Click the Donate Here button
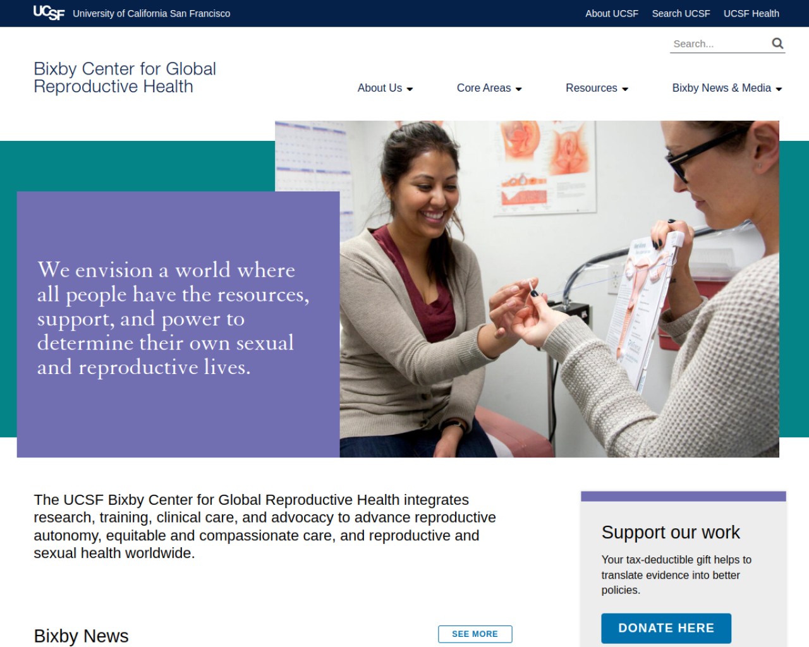This screenshot has height=647, width=809. (x=666, y=628)
